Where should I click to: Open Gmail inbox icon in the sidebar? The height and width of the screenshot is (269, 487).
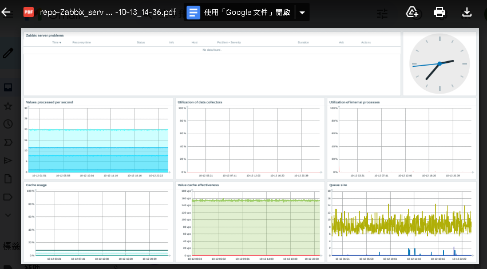[8, 87]
